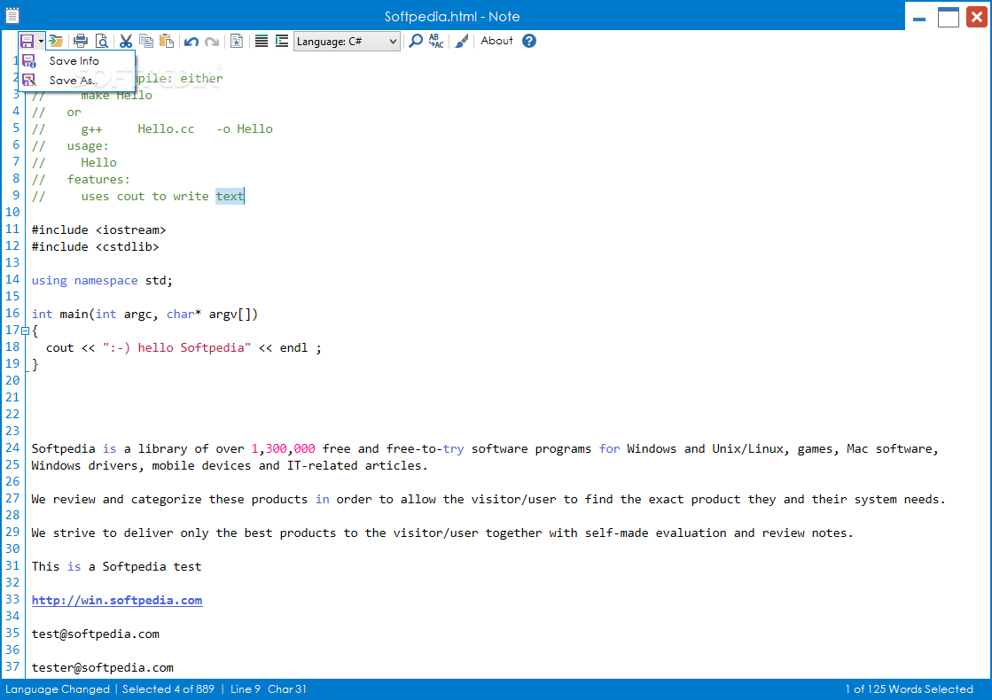
Task: Click the paintbrush formatting icon
Action: (462, 41)
